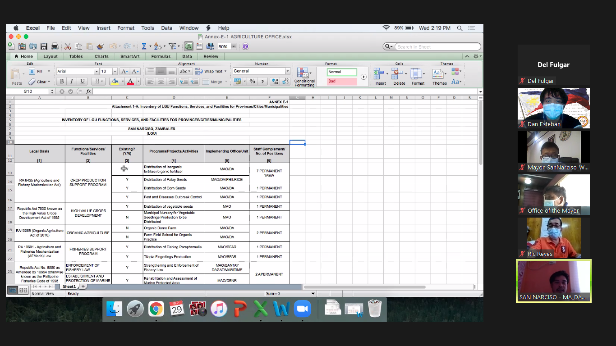Click the Filter funnel icon
Image resolution: width=616 pixels, height=346 pixels.
pyautogui.click(x=172, y=46)
